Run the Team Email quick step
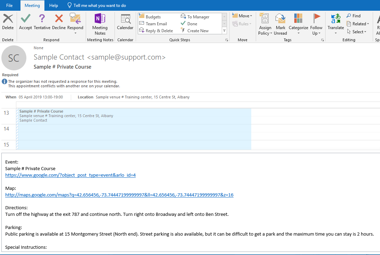The width and height of the screenshot is (380, 255). click(x=153, y=24)
